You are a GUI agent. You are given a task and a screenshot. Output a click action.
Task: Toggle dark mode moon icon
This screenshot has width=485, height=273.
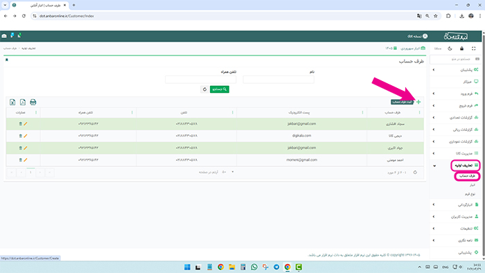tap(450, 49)
